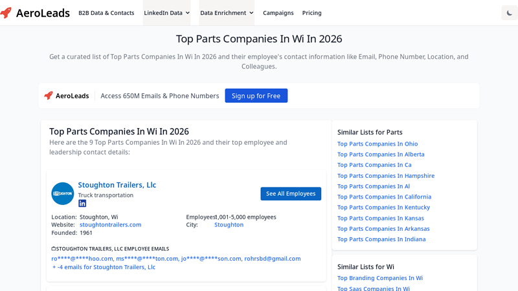
Task: Open the Pricing page
Action: (x=312, y=13)
